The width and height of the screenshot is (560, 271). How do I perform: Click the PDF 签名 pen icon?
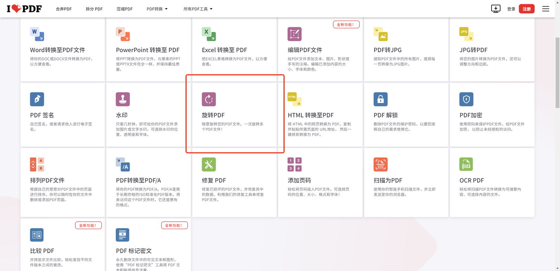click(37, 99)
